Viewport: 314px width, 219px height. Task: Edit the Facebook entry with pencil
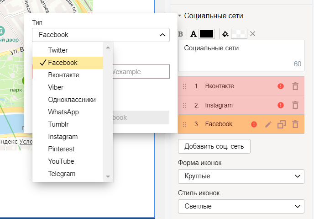pos(268,124)
